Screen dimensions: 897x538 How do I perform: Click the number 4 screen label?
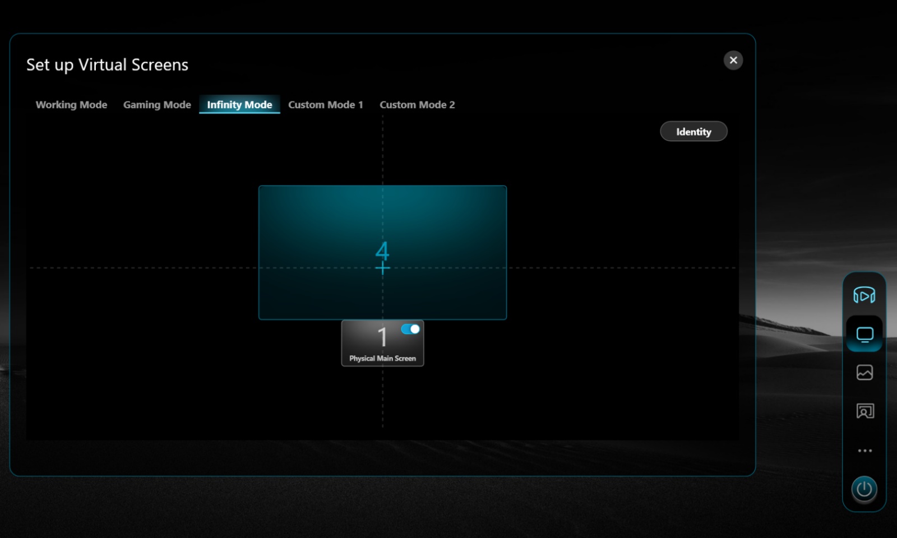(382, 251)
